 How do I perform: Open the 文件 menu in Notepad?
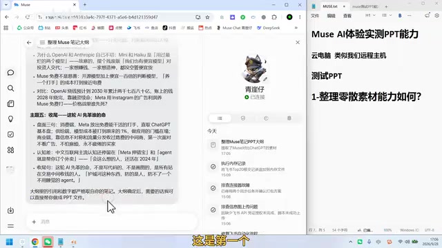click(x=315, y=16)
